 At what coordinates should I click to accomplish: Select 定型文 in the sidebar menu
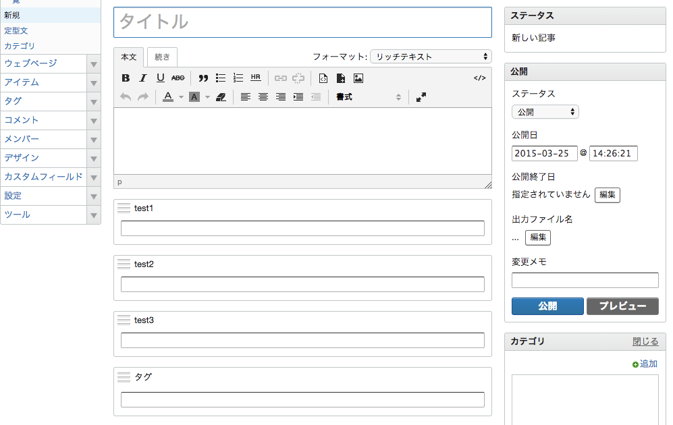point(16,30)
